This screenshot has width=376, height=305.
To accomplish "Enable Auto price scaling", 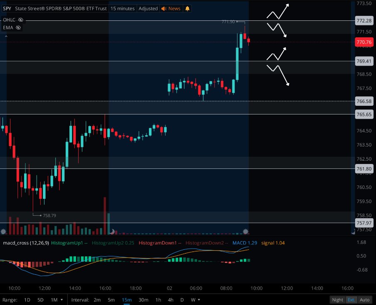I will tap(364, 300).
